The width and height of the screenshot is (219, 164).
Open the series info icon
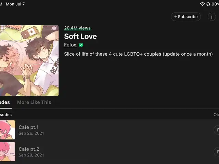[x=212, y=16]
